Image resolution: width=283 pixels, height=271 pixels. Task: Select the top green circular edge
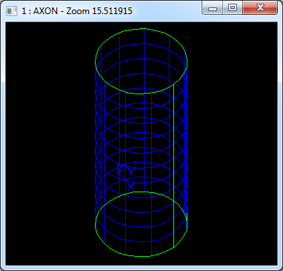click(141, 62)
